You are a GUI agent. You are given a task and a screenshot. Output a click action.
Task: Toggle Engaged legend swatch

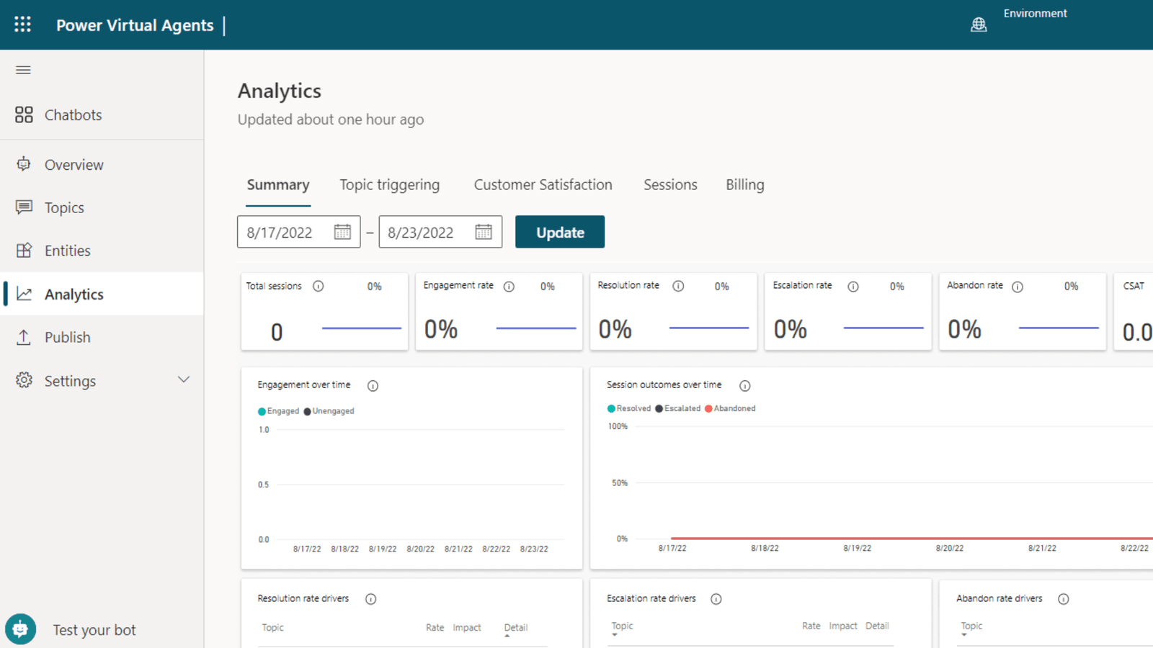click(262, 412)
